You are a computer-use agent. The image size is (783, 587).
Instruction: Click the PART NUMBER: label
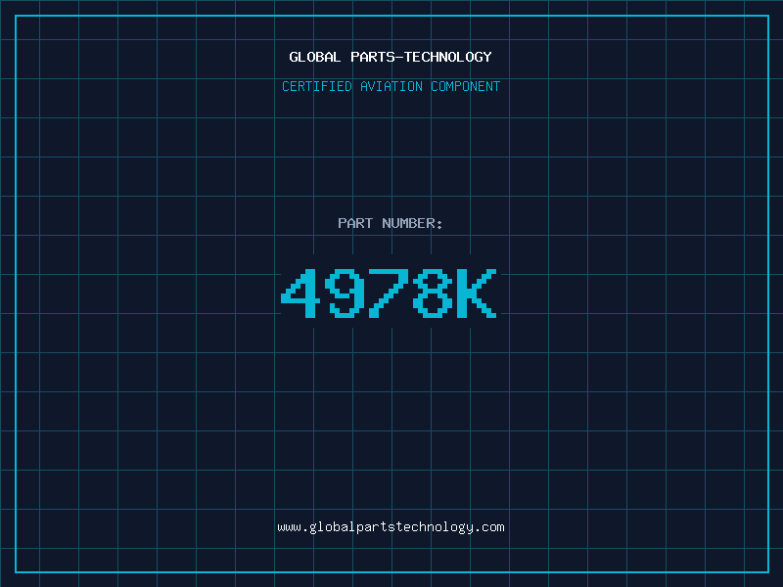(390, 223)
